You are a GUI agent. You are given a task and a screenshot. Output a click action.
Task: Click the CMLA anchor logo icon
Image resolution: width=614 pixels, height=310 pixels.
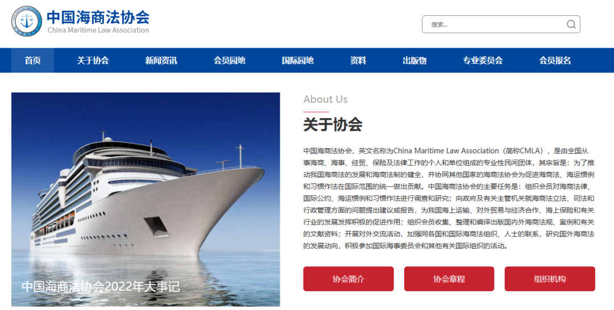(x=27, y=21)
